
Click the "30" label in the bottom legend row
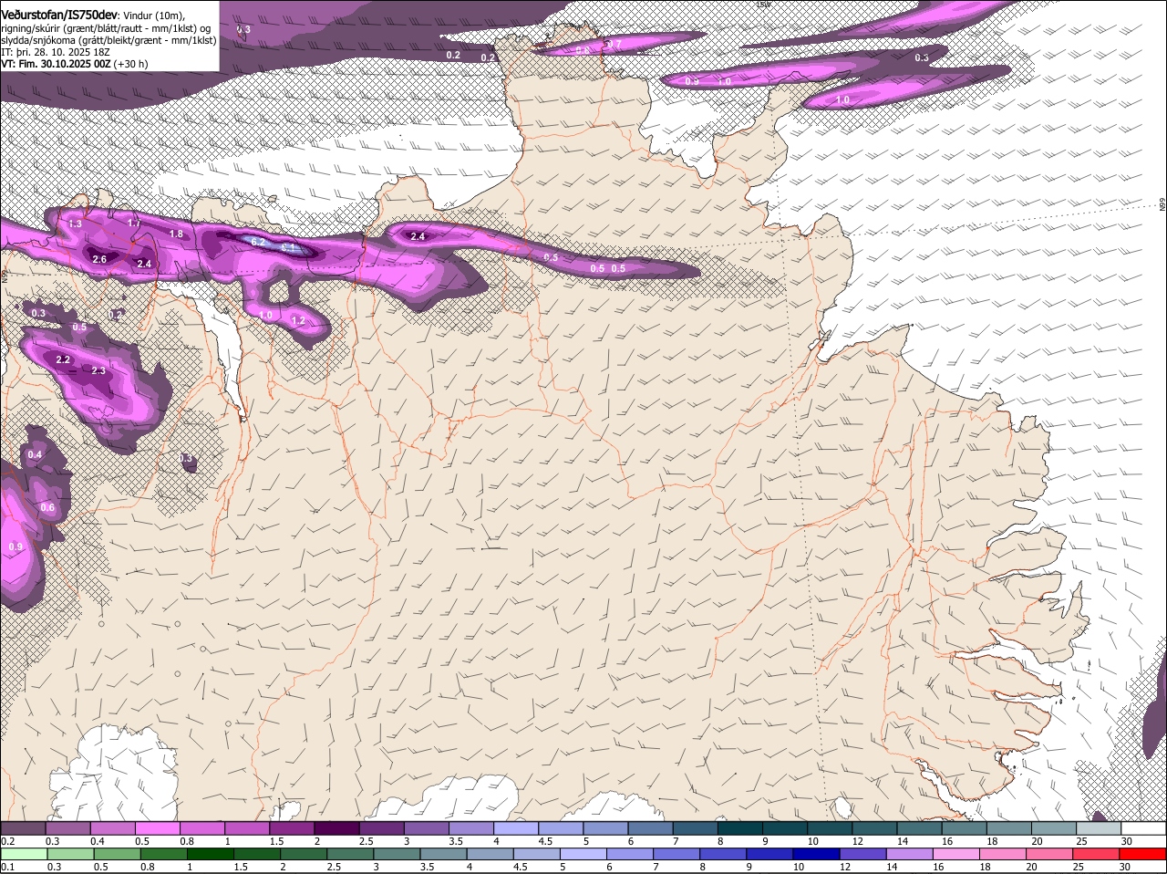click(x=1124, y=867)
